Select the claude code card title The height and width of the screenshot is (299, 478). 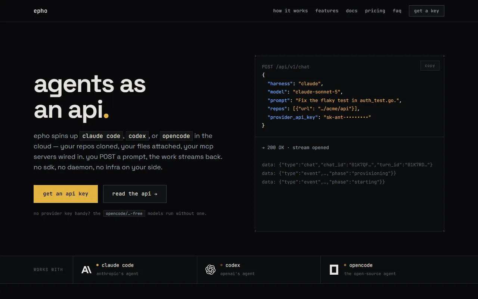118,265
